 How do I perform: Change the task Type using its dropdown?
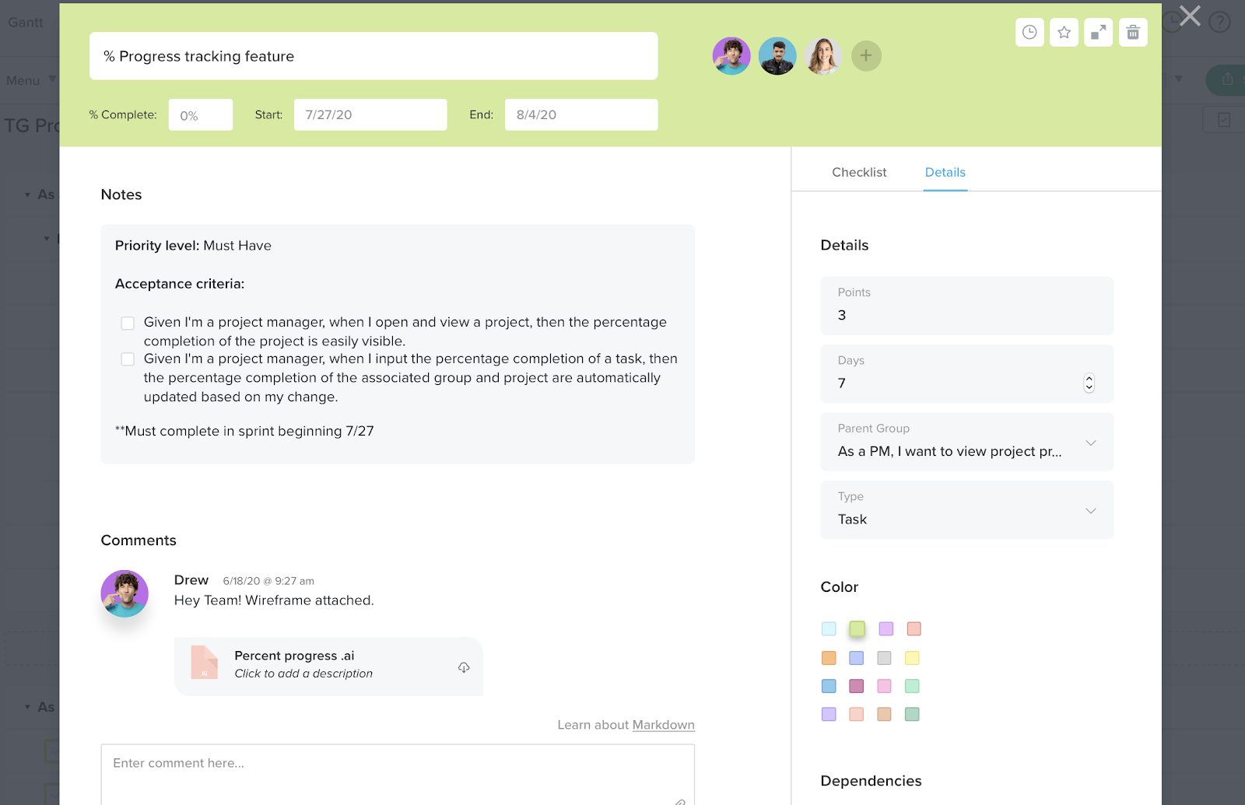[1089, 510]
